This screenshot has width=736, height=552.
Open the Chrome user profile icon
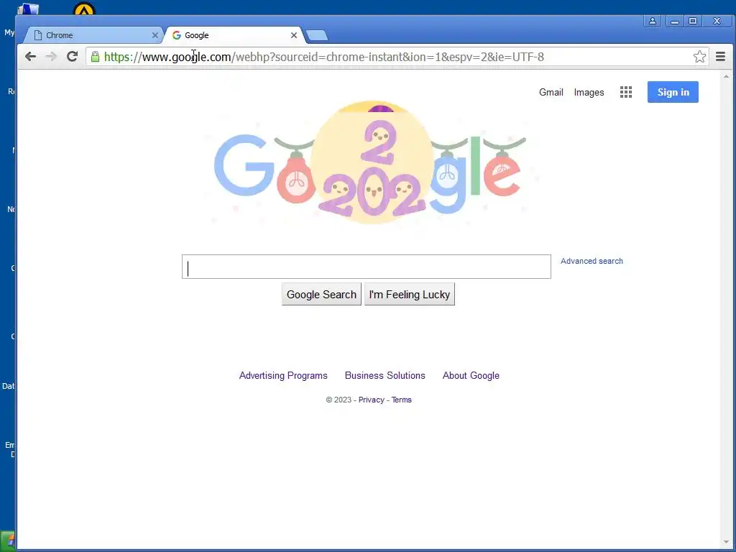[x=653, y=21]
